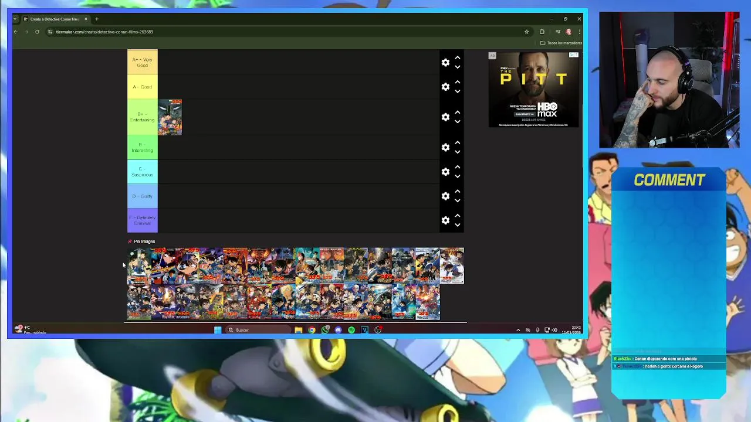Open the tab search dropdown
751x422 pixels.
tap(15, 19)
